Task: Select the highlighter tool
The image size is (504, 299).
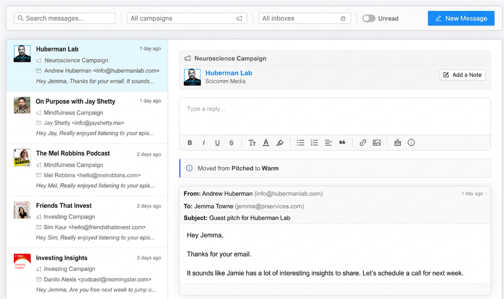Action: 280,143
